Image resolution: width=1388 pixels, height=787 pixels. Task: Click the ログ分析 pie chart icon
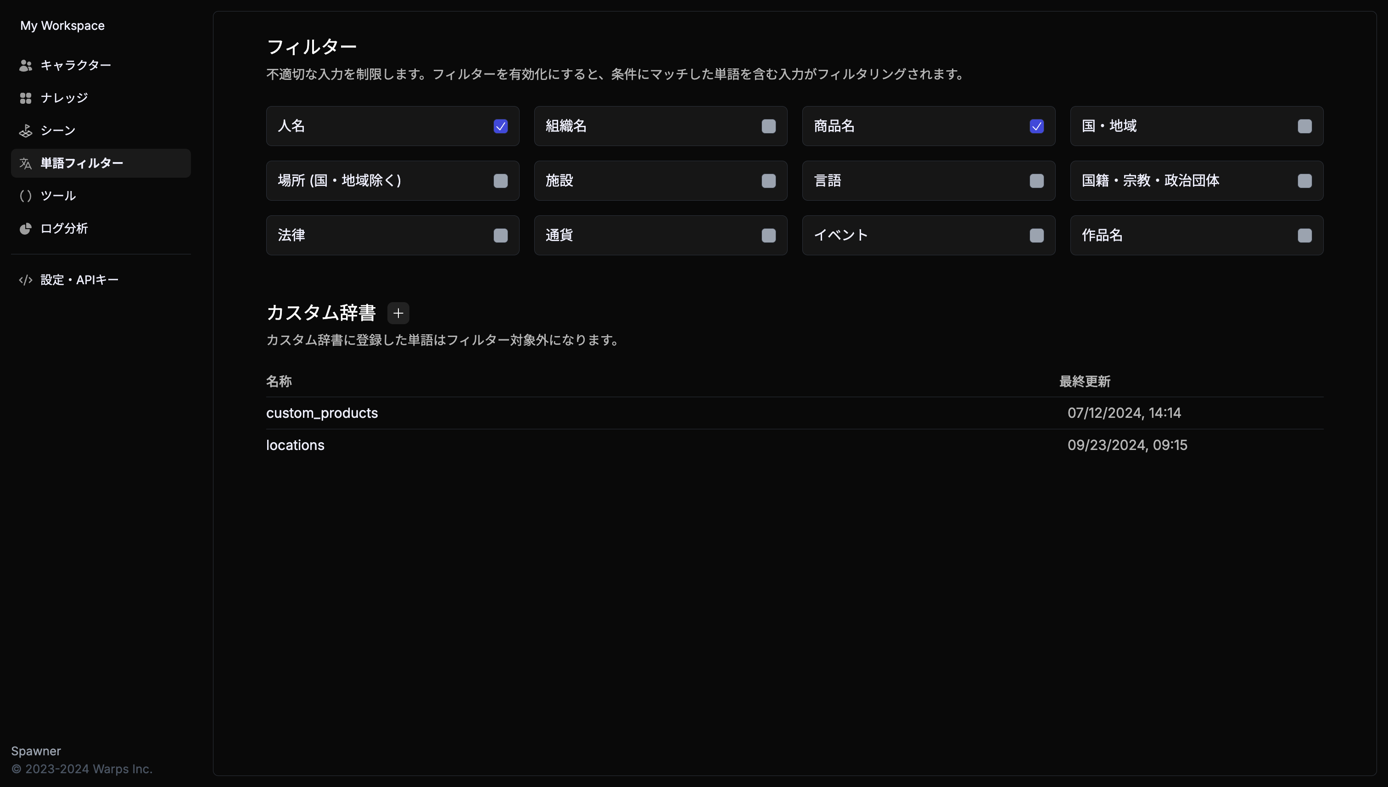coord(25,229)
